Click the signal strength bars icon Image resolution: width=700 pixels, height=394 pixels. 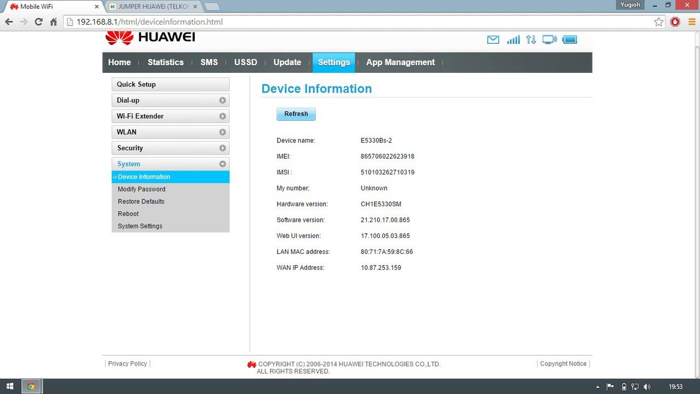513,40
